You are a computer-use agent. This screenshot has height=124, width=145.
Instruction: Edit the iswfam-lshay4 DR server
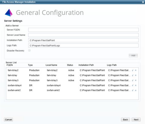133,85
